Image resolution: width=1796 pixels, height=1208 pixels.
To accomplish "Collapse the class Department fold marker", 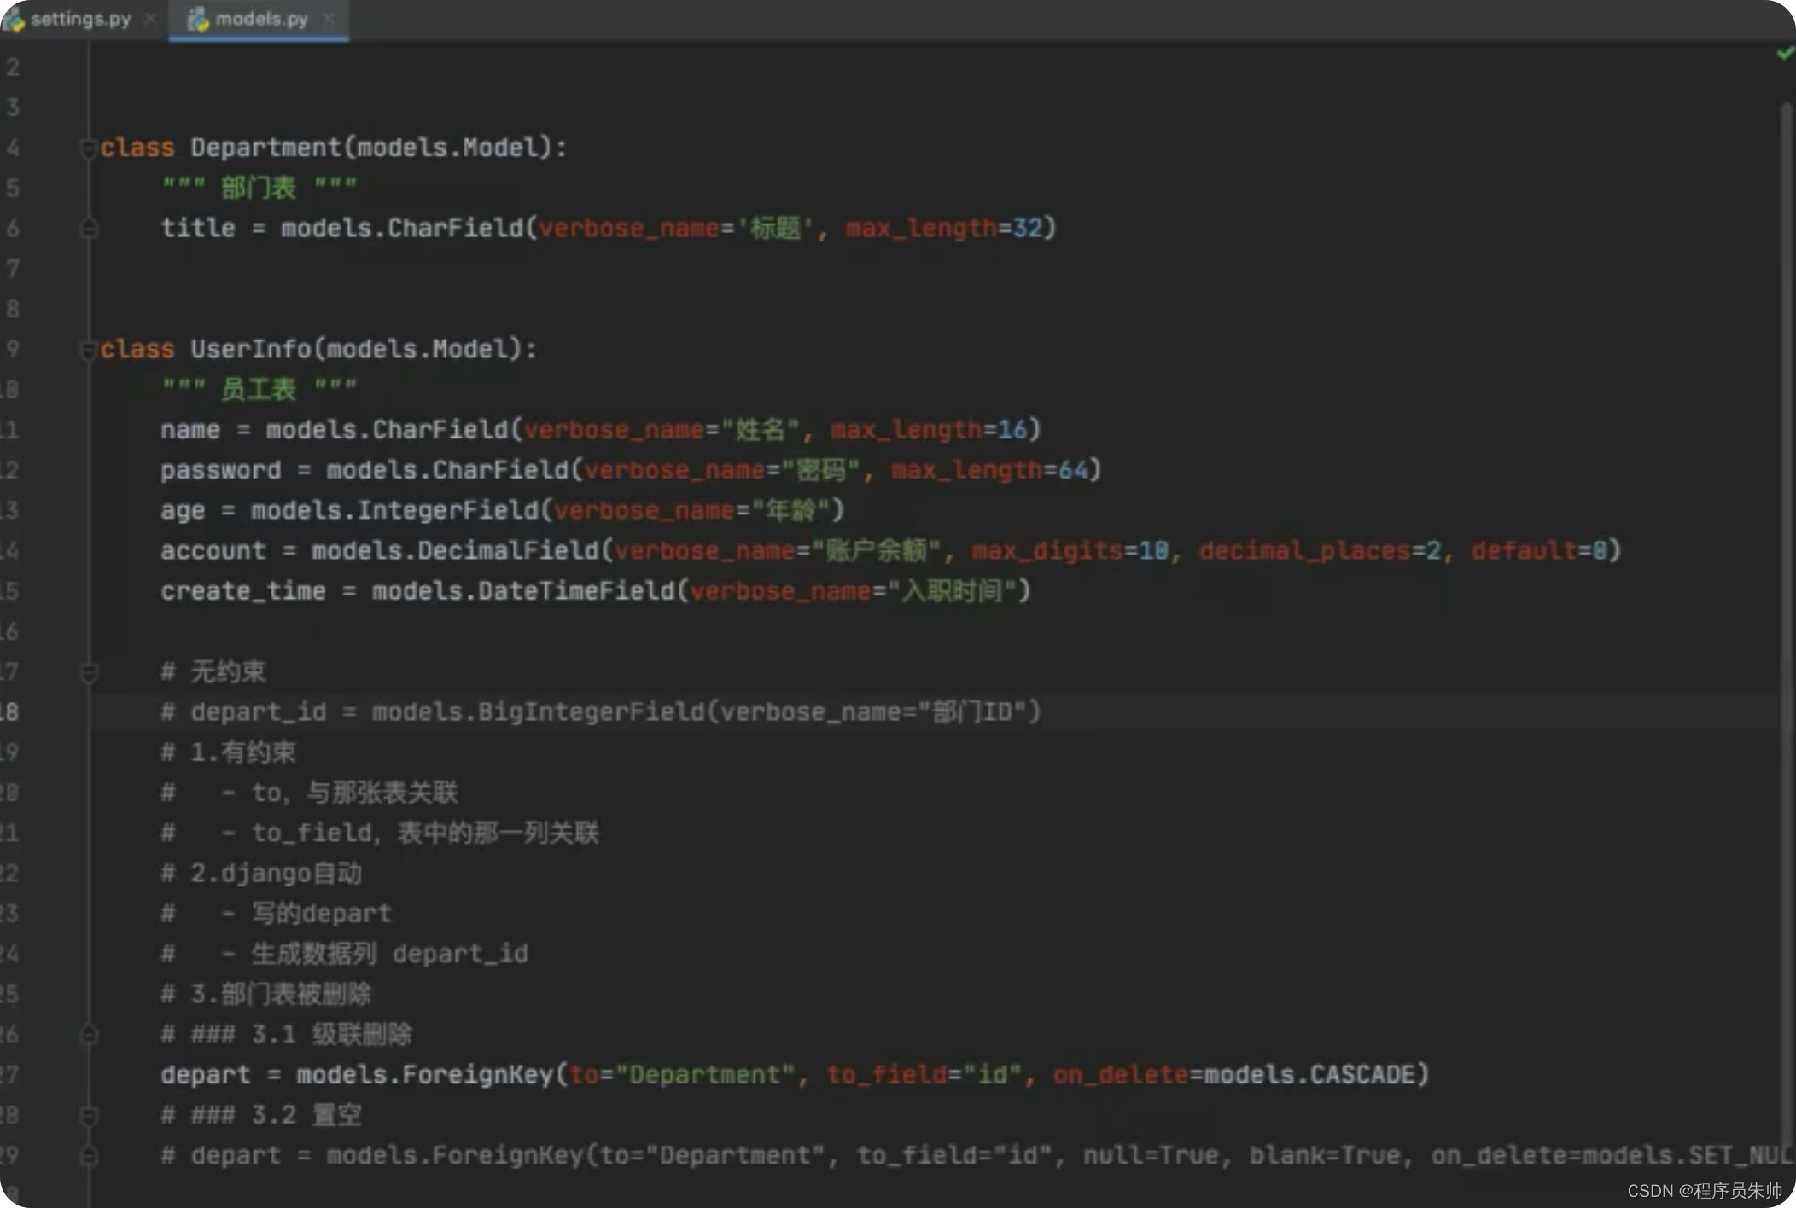I will coord(88,148).
